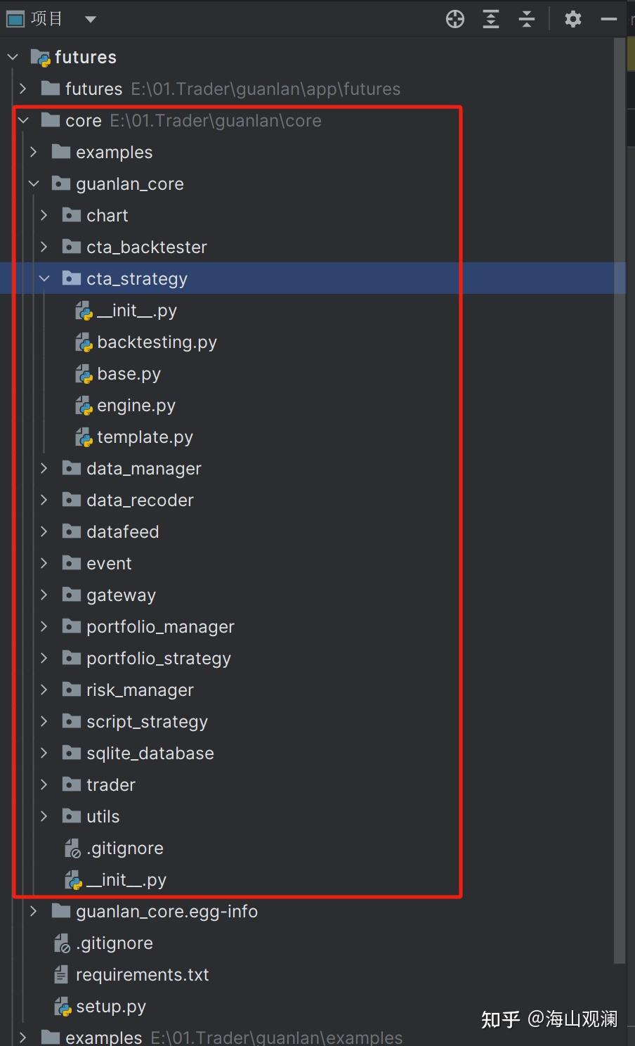The width and height of the screenshot is (635, 1046).
Task: Select setup.py in the project tree
Action: click(110, 1007)
